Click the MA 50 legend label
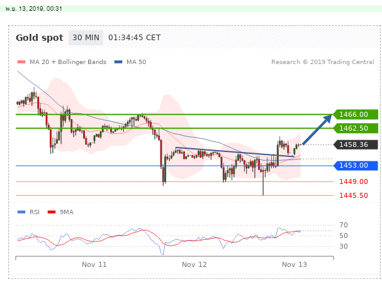382x282 pixels. (x=136, y=62)
